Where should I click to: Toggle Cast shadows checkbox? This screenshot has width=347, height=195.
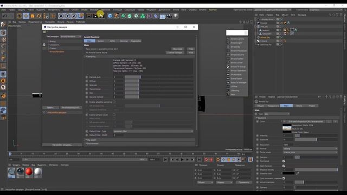[x=284, y=166]
